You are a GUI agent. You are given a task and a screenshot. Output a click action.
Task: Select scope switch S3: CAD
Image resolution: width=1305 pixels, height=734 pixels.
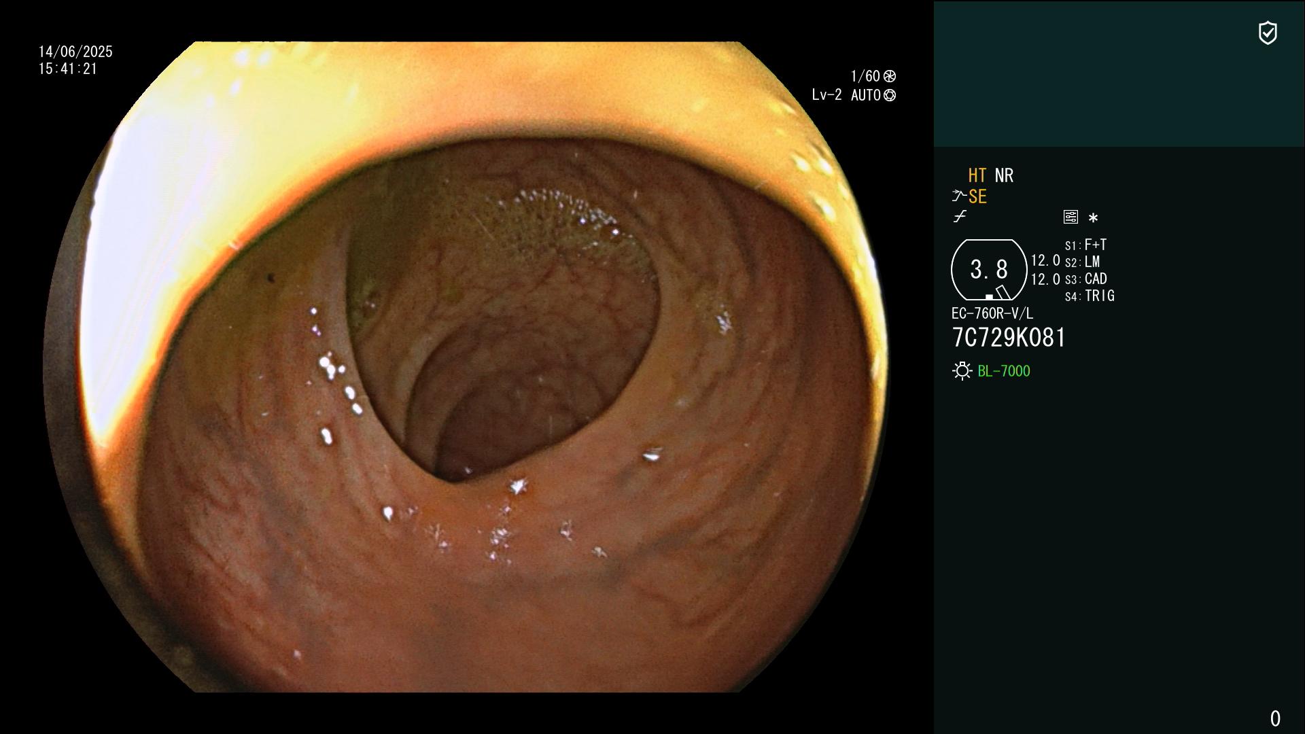1086,279
